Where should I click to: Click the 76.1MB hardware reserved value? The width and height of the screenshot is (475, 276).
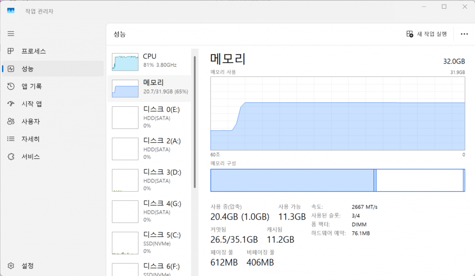pos(361,233)
